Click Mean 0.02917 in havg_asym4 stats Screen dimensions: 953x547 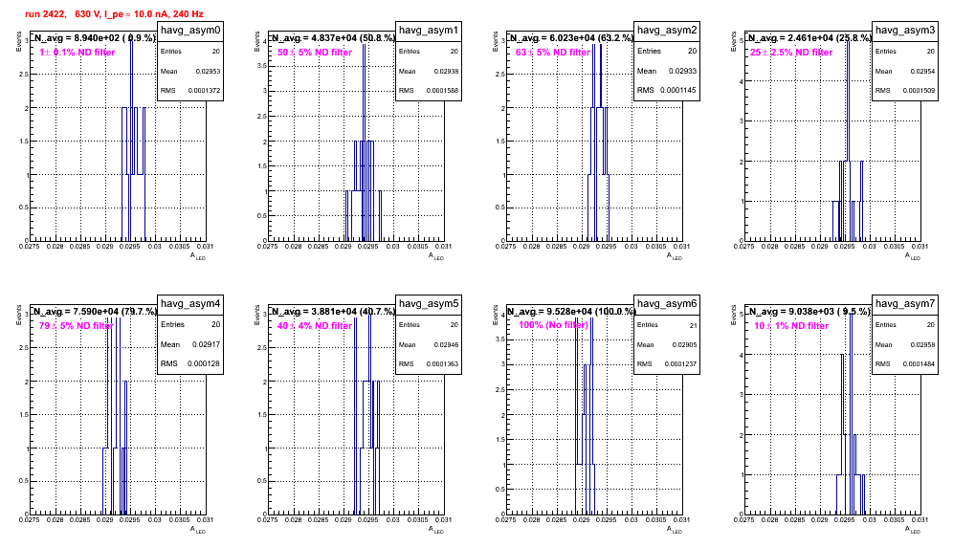coord(190,344)
